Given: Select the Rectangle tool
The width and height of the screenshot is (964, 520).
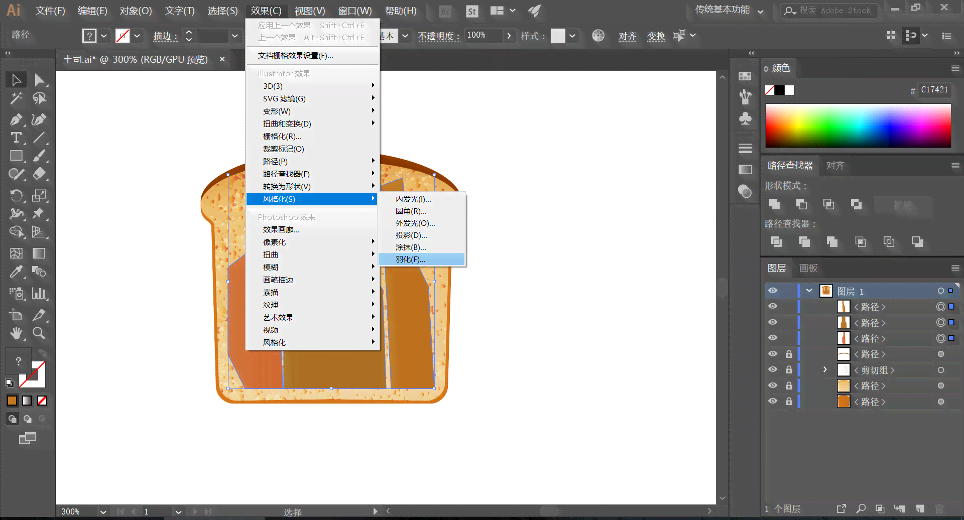Looking at the screenshot, I should click(16, 156).
